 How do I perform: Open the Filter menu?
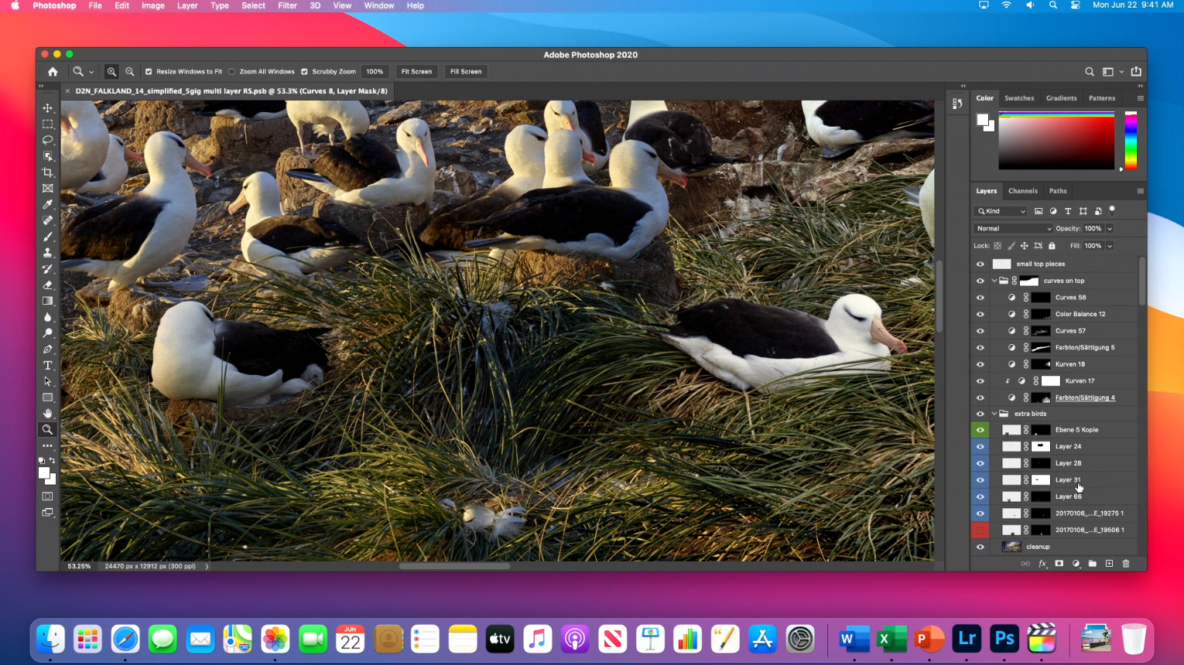[x=287, y=5]
